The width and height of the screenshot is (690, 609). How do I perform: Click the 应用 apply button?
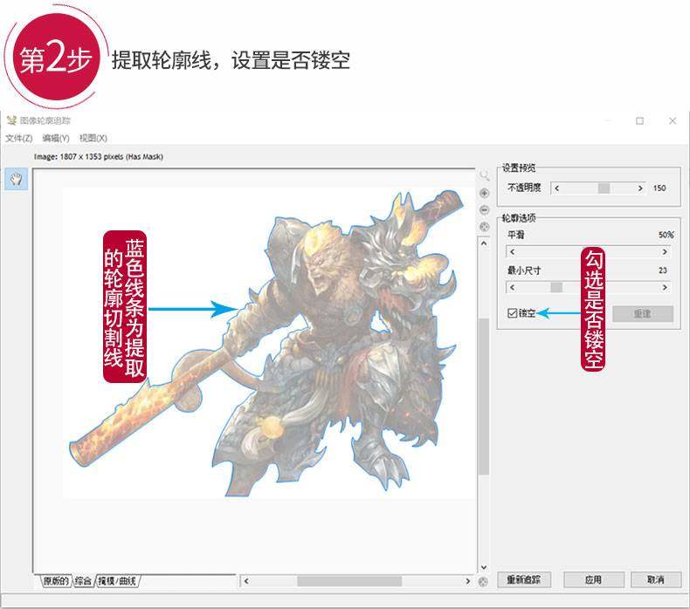coord(593,580)
